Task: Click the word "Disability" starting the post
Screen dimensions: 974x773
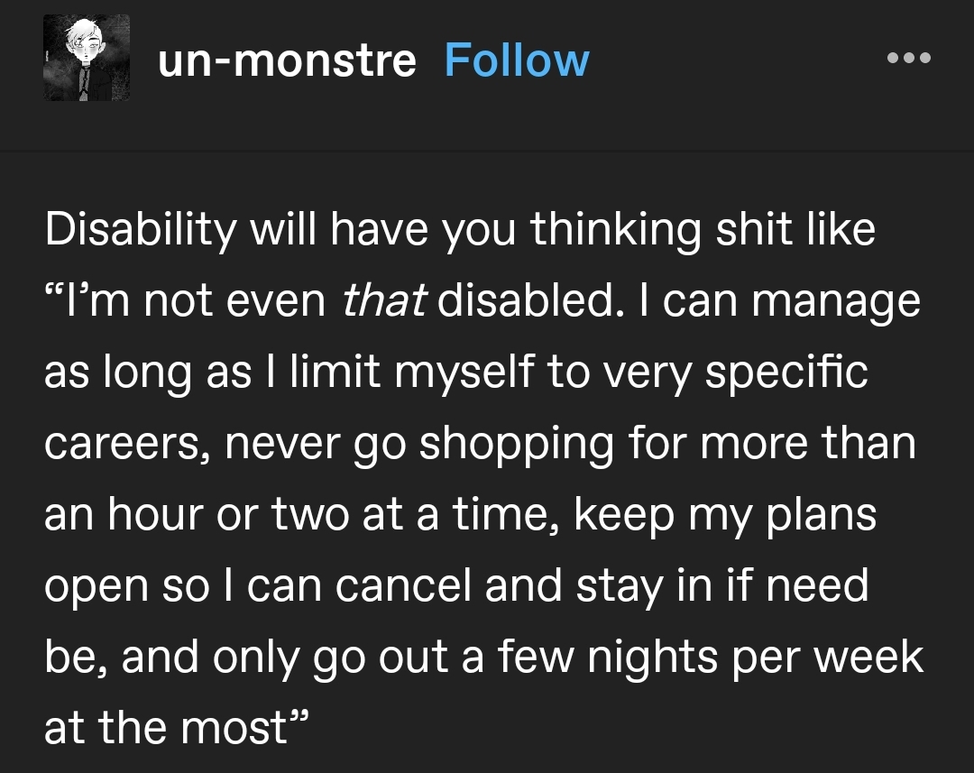Action: click(x=139, y=231)
